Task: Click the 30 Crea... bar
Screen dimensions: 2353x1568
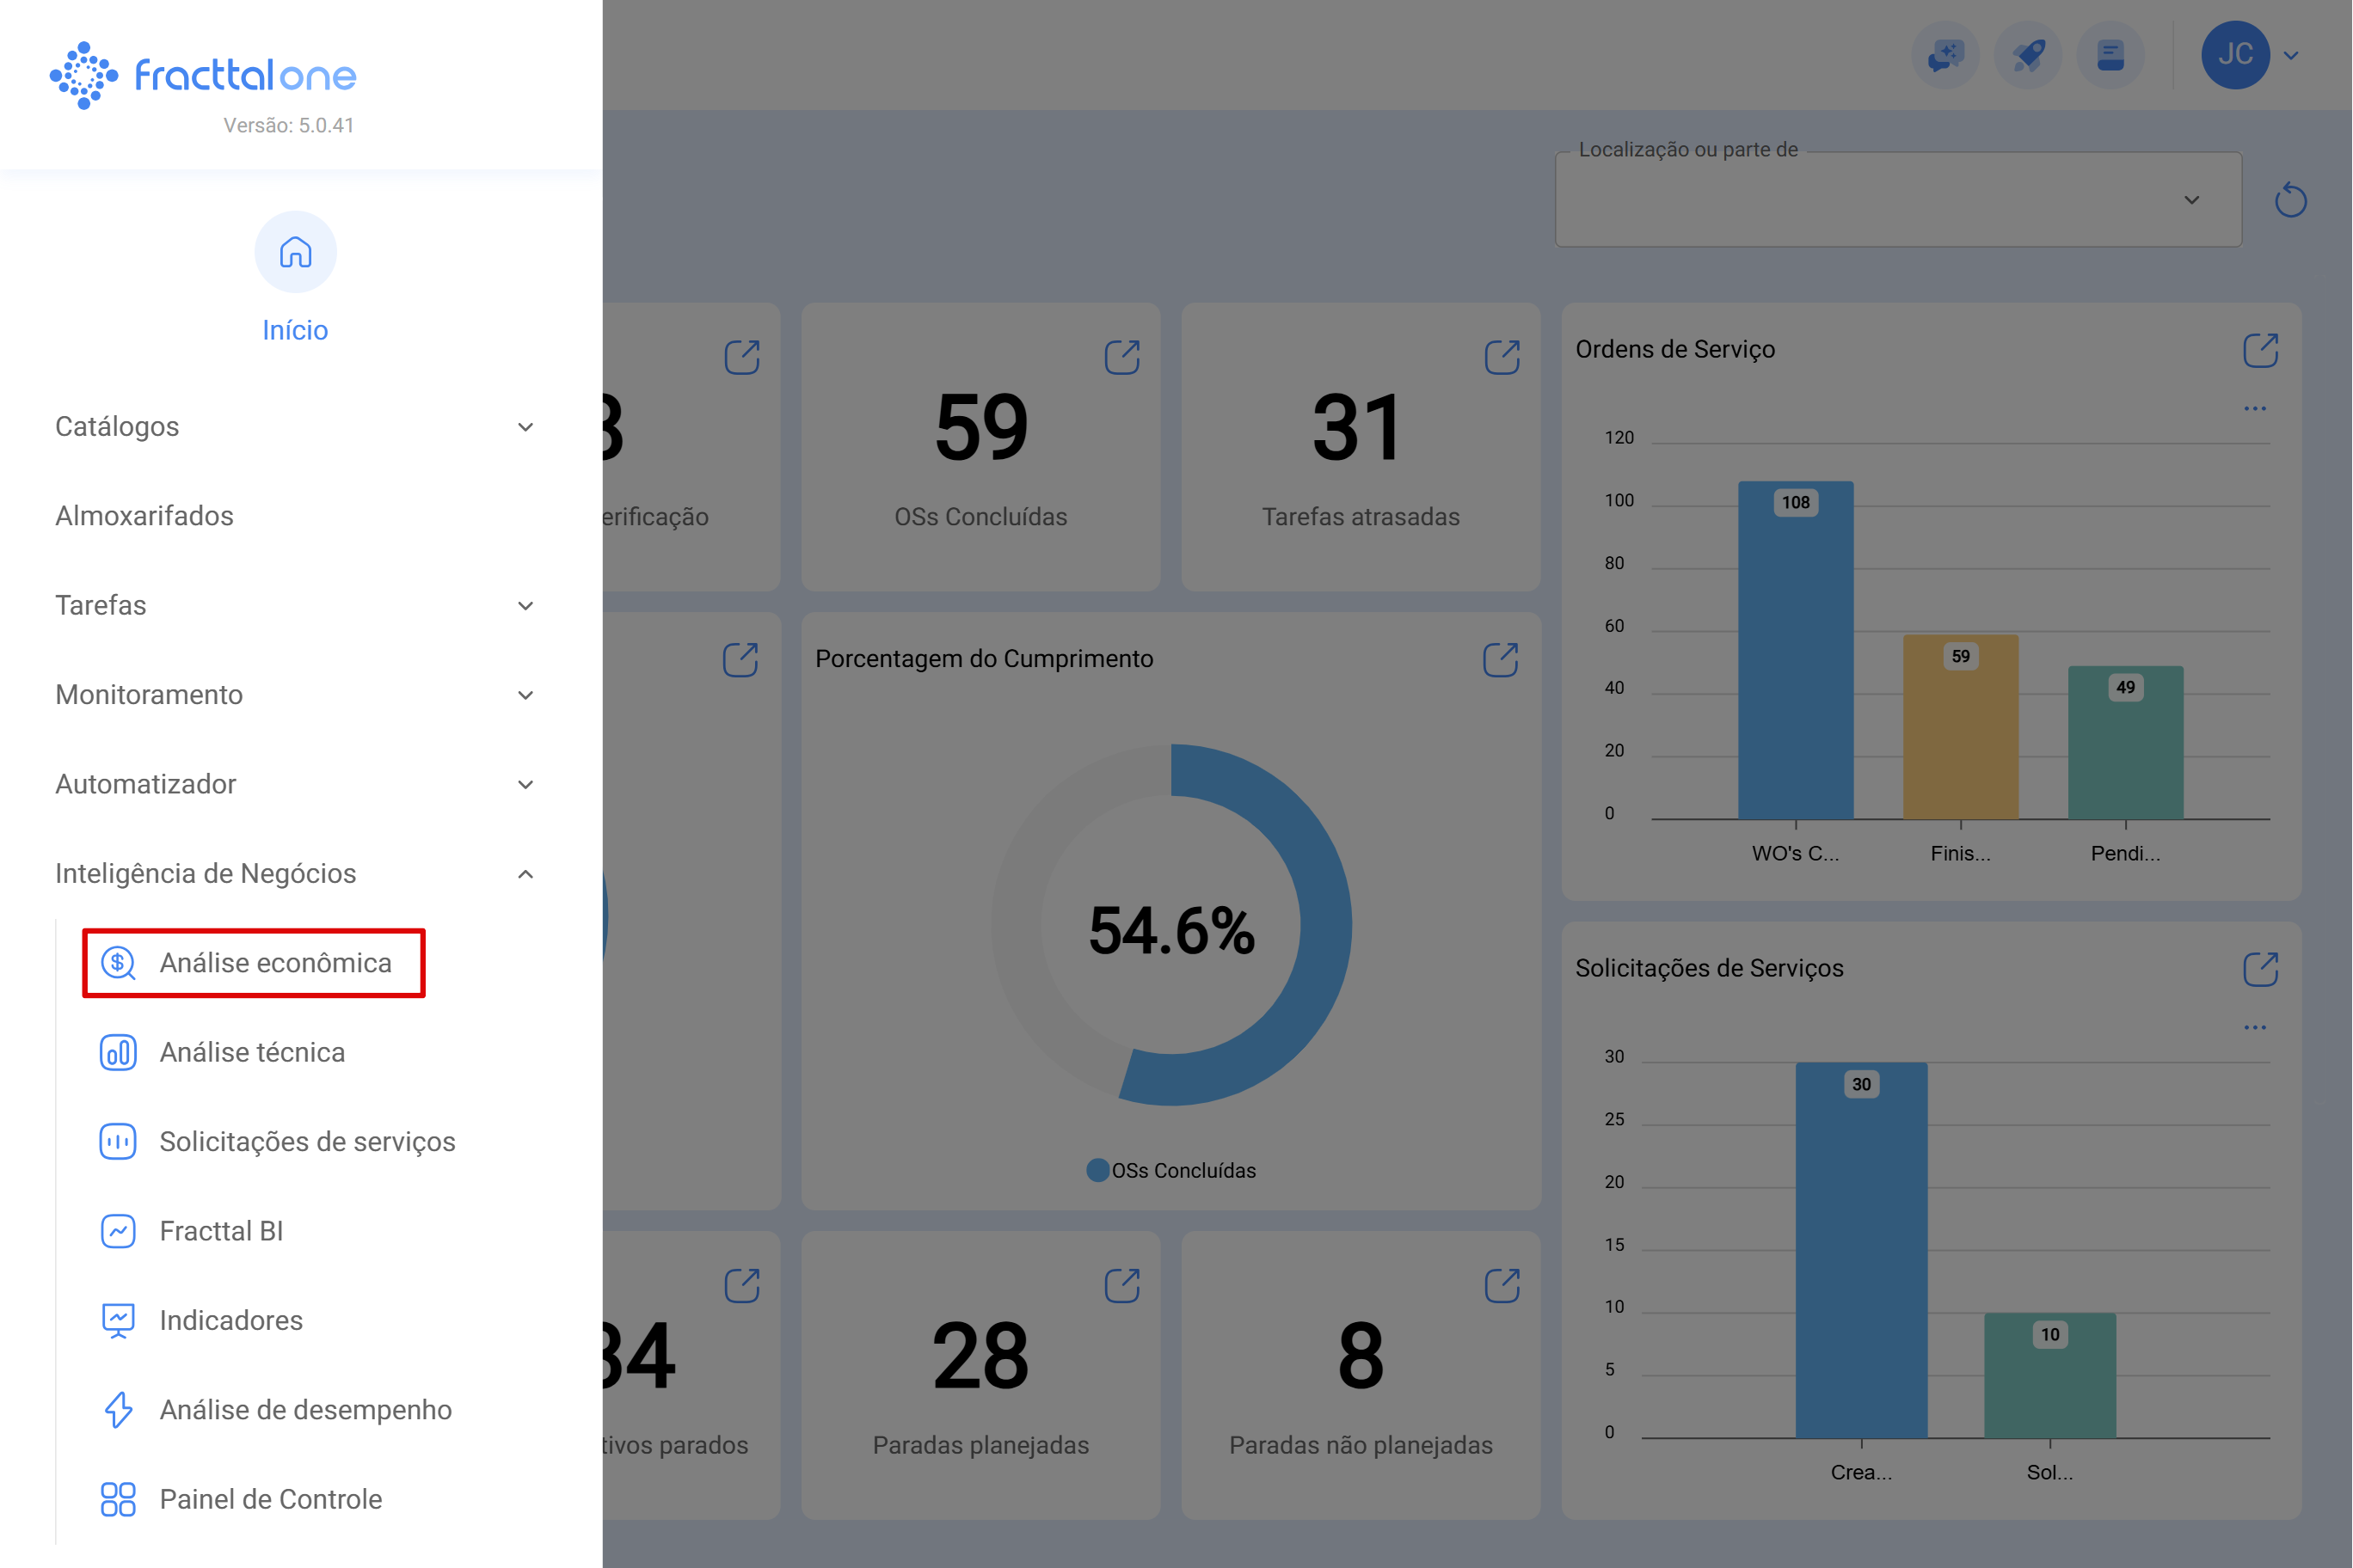Action: pos(1861,1250)
